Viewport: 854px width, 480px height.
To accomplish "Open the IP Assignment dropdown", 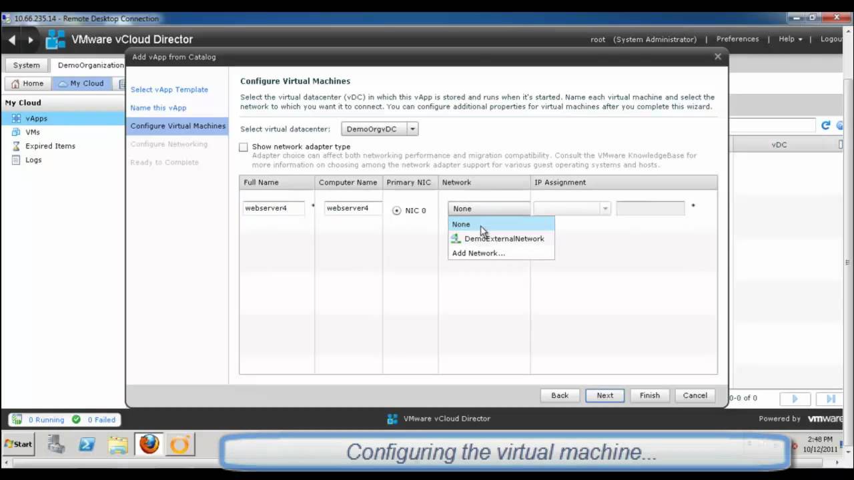I will (x=572, y=209).
